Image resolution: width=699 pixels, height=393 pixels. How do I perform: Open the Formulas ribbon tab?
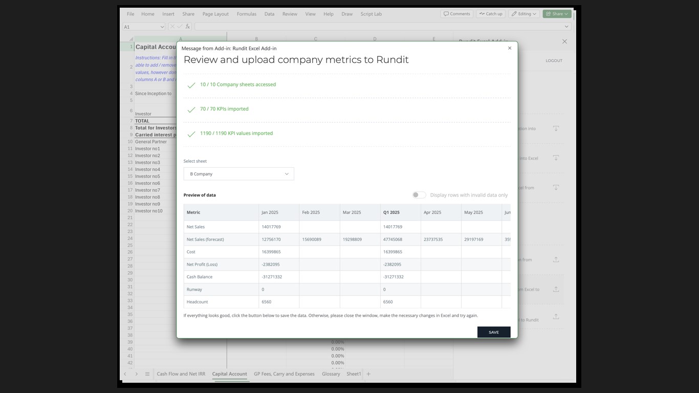247,14
